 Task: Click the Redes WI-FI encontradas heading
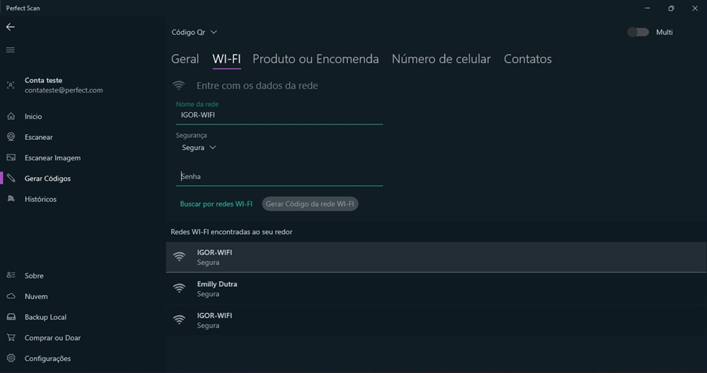(x=231, y=232)
